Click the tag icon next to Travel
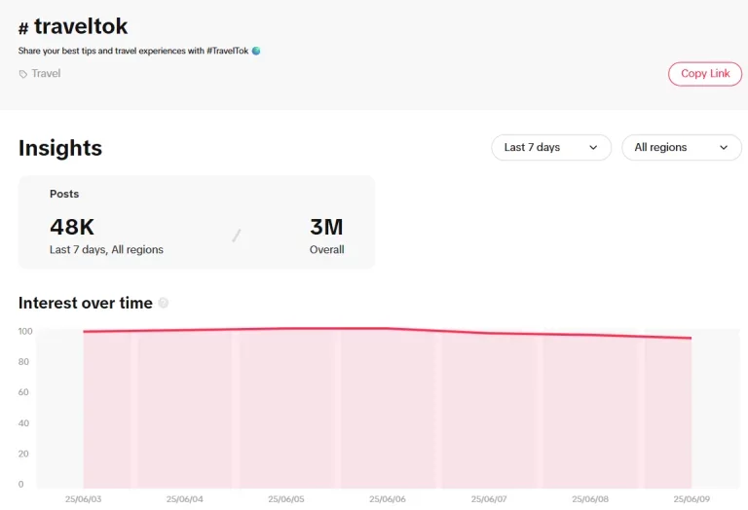Image resolution: width=748 pixels, height=510 pixels. [x=23, y=74]
